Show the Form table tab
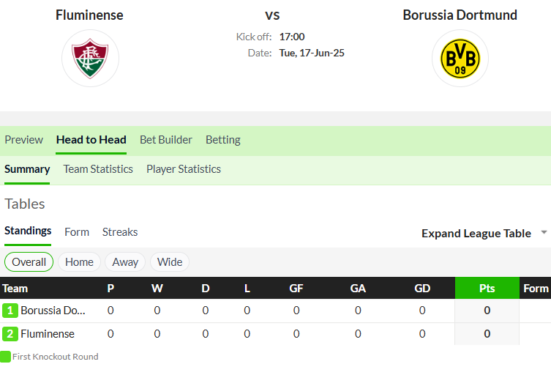This screenshot has height=375, width=551. [x=77, y=232]
